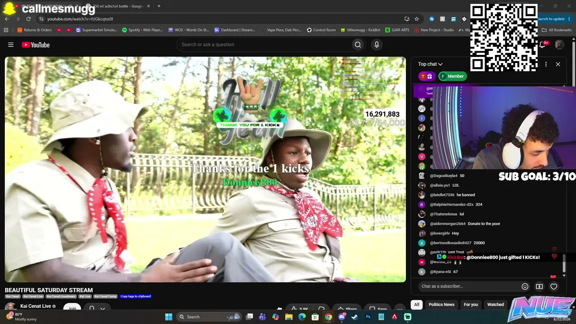
Task: Select the Watched chip
Action: [x=495, y=305]
